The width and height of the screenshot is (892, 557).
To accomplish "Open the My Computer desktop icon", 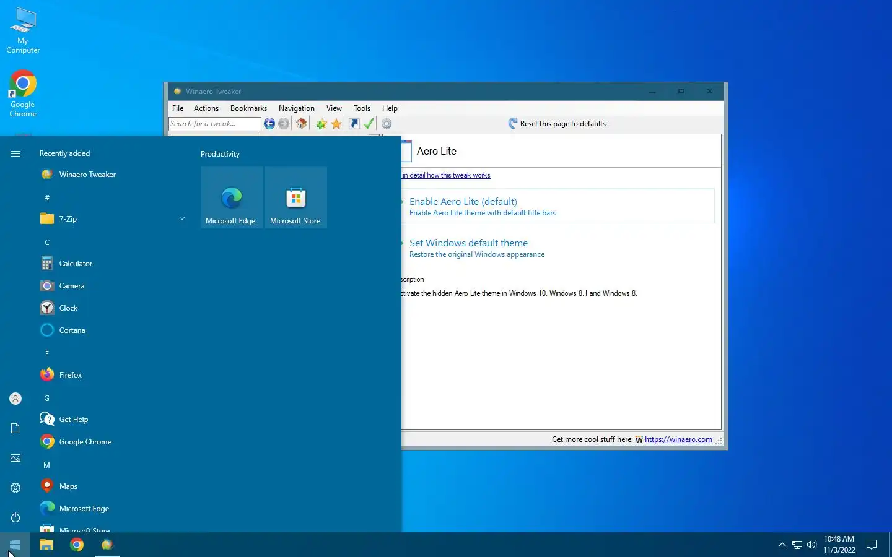I will pos(23,30).
